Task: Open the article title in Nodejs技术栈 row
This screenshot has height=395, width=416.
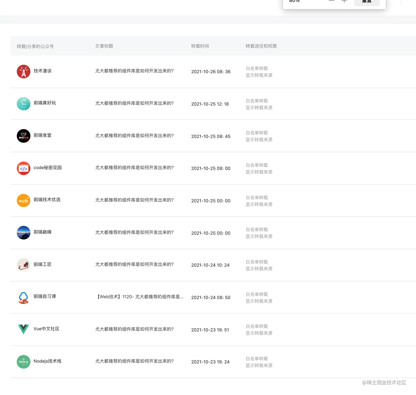Action: click(x=135, y=361)
